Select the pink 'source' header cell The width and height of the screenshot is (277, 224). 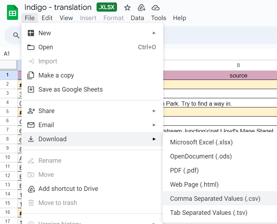tap(238, 75)
